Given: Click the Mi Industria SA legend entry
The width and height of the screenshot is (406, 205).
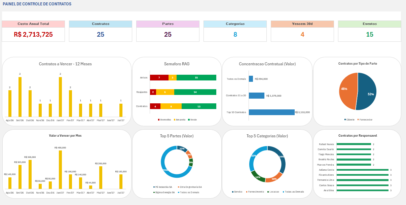Looking at the screenshot, I should pos(162,187).
